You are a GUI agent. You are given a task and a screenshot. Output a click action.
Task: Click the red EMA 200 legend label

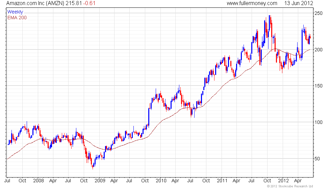point(17,18)
